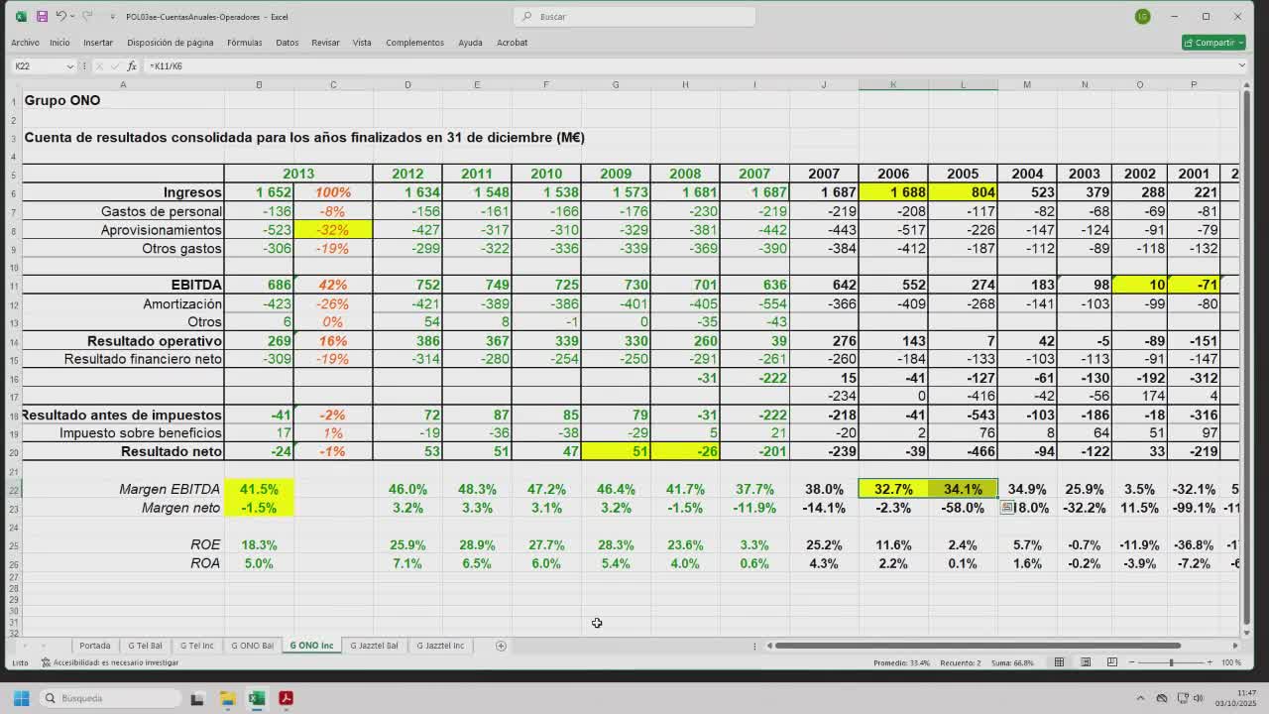Show hidden system tray icons chevron

(1140, 698)
